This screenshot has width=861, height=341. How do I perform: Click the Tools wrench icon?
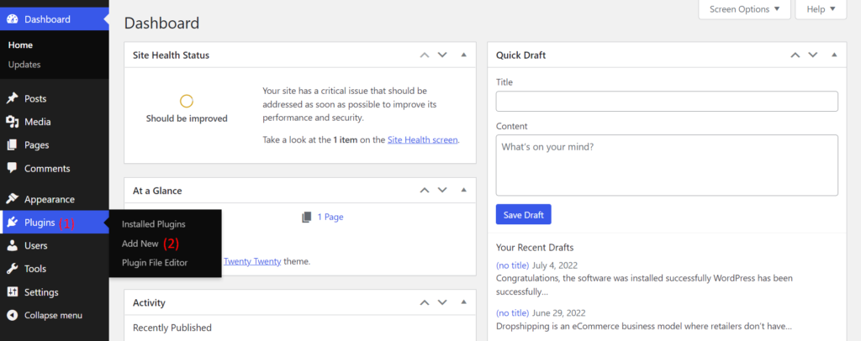click(x=12, y=269)
